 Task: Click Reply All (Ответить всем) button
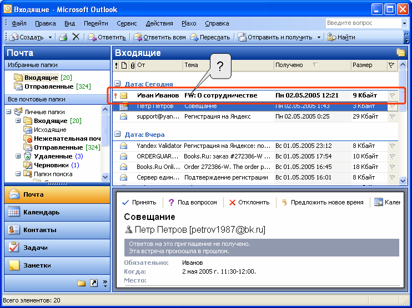(x=159, y=37)
